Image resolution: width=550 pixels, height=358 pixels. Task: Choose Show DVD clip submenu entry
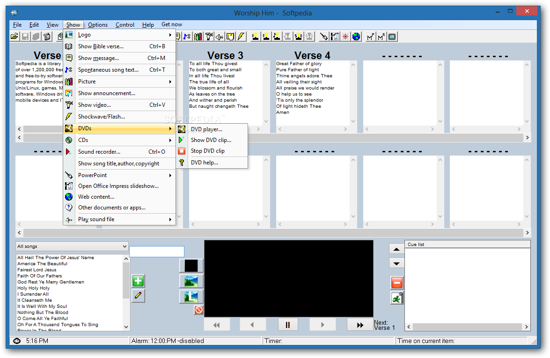pos(212,140)
